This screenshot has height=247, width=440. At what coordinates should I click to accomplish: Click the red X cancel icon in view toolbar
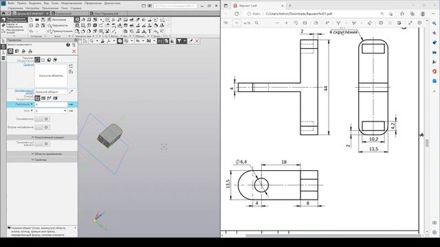197,41
